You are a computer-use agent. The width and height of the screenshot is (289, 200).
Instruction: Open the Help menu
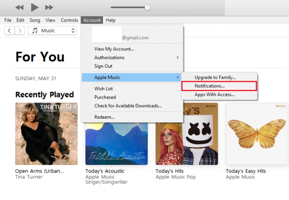click(x=110, y=20)
